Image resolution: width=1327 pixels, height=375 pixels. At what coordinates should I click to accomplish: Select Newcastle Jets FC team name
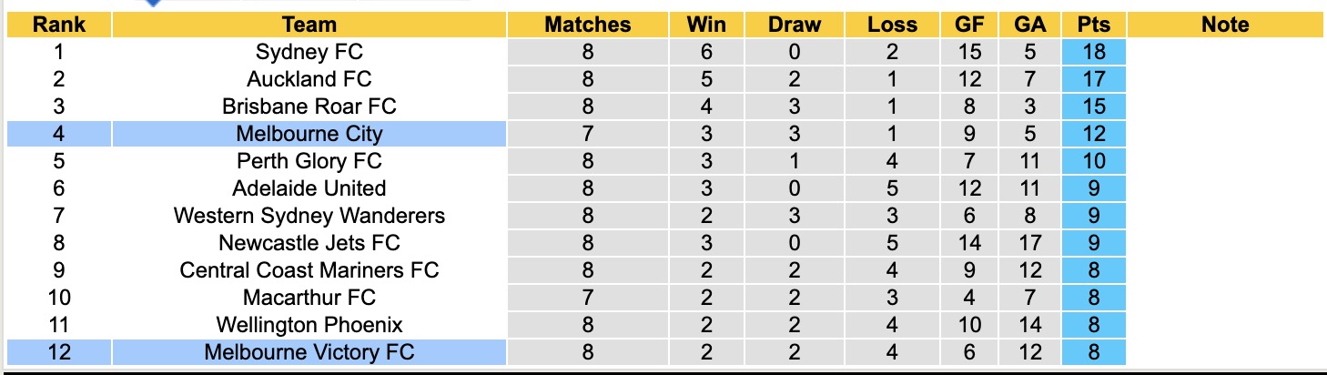pyautogui.click(x=309, y=243)
